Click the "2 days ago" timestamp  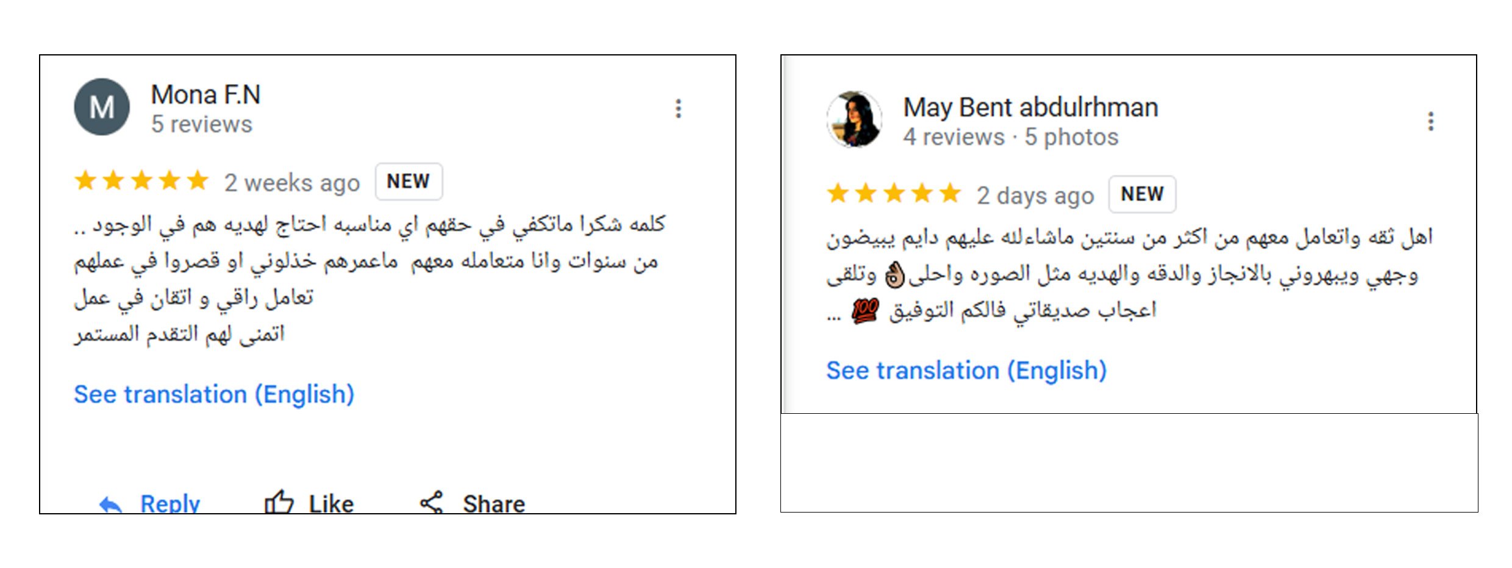pos(1035,195)
